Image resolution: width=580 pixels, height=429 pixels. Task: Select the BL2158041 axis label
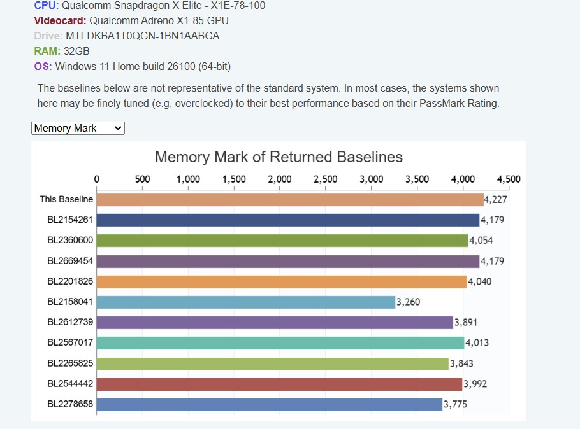pos(70,302)
